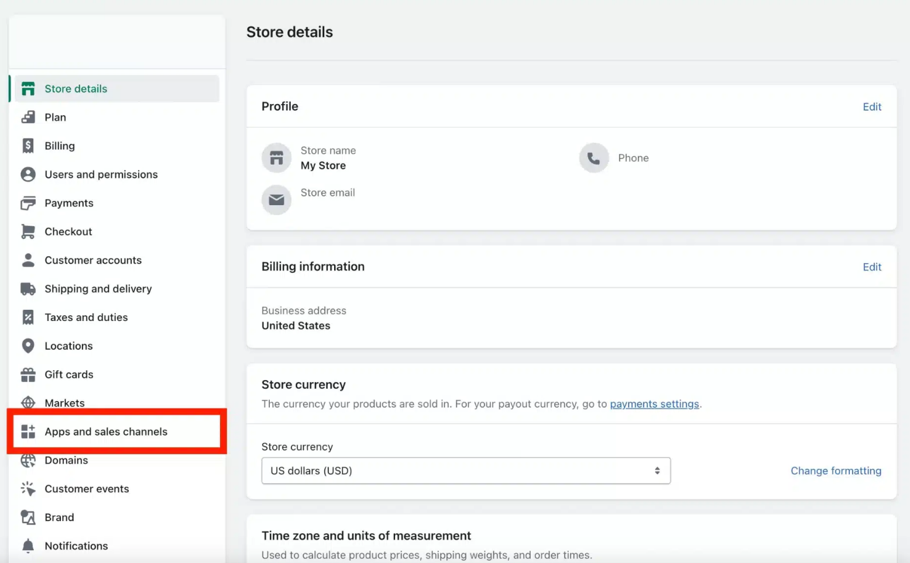Click the Customer events sparkle cursor icon

point(28,489)
